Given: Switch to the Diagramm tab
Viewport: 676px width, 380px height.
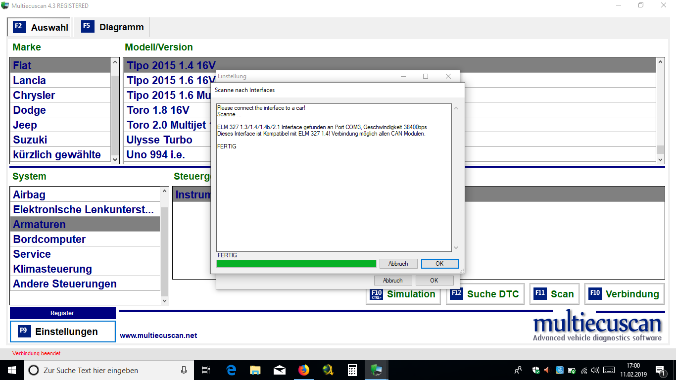Looking at the screenshot, I should tap(112, 27).
